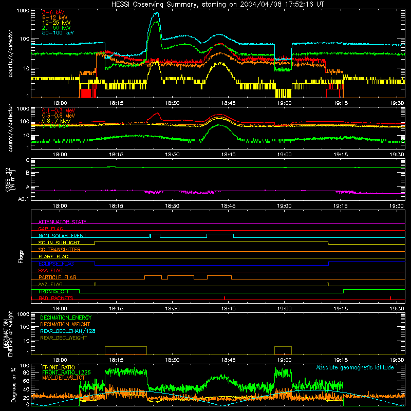Click the REAR_DEC_WEIGHT legend label
The image size is (411, 411).
63,338
